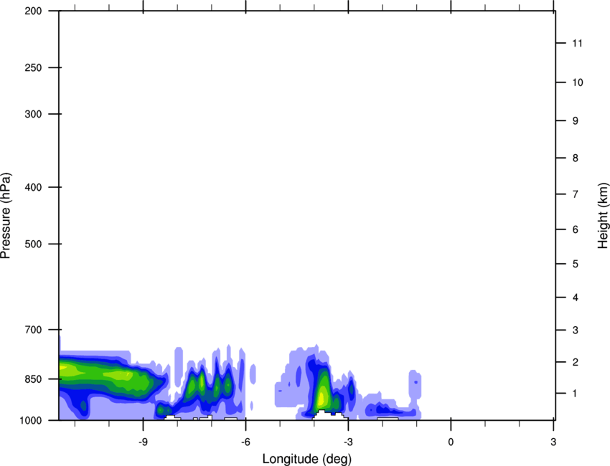Click the 'Pressure (hPa)' axis title
Viewport: 610px width, 466px height.
coord(6,216)
